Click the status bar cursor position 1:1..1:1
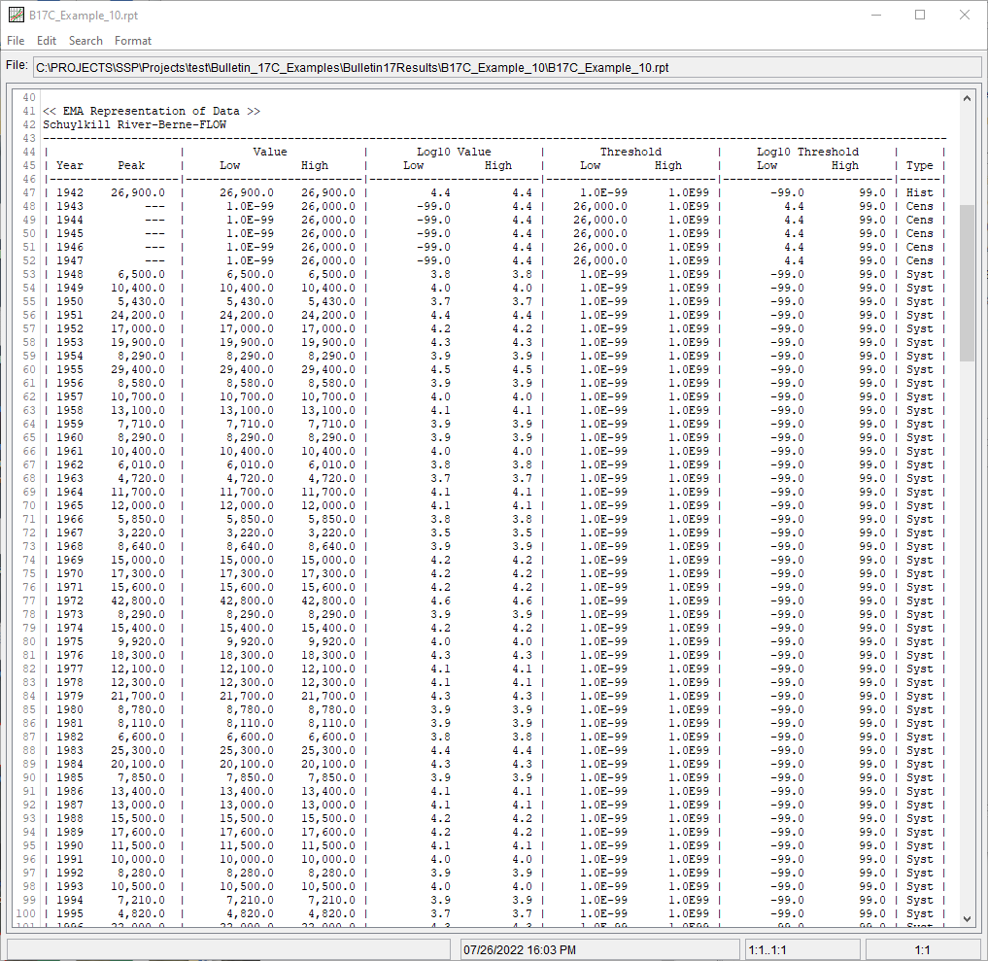The width and height of the screenshot is (988, 961). (767, 949)
